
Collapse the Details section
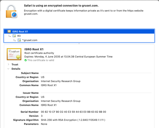pyautogui.click(x=8, y=69)
